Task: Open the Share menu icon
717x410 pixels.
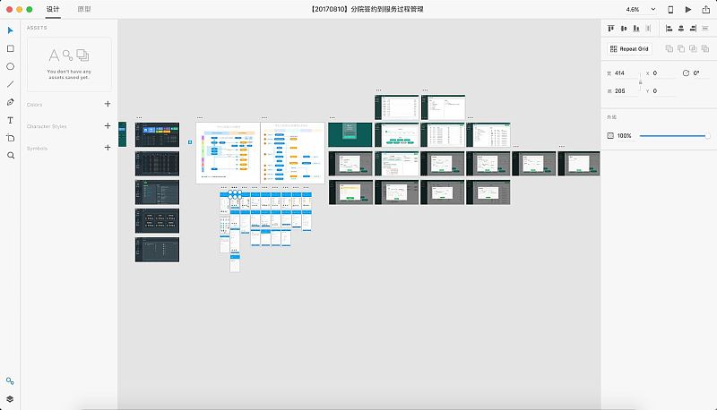Action: [x=705, y=10]
